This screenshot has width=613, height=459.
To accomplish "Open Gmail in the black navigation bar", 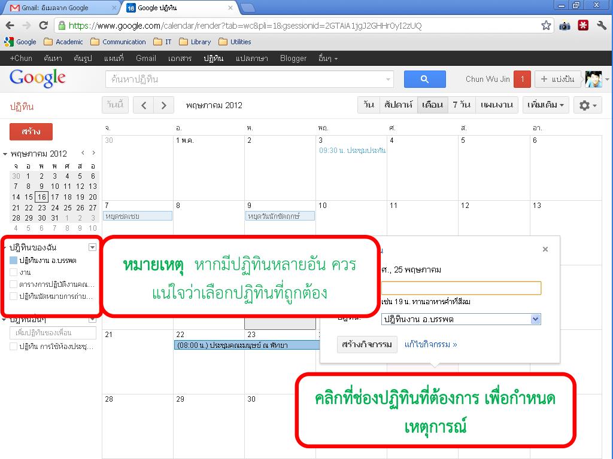I will (146, 59).
